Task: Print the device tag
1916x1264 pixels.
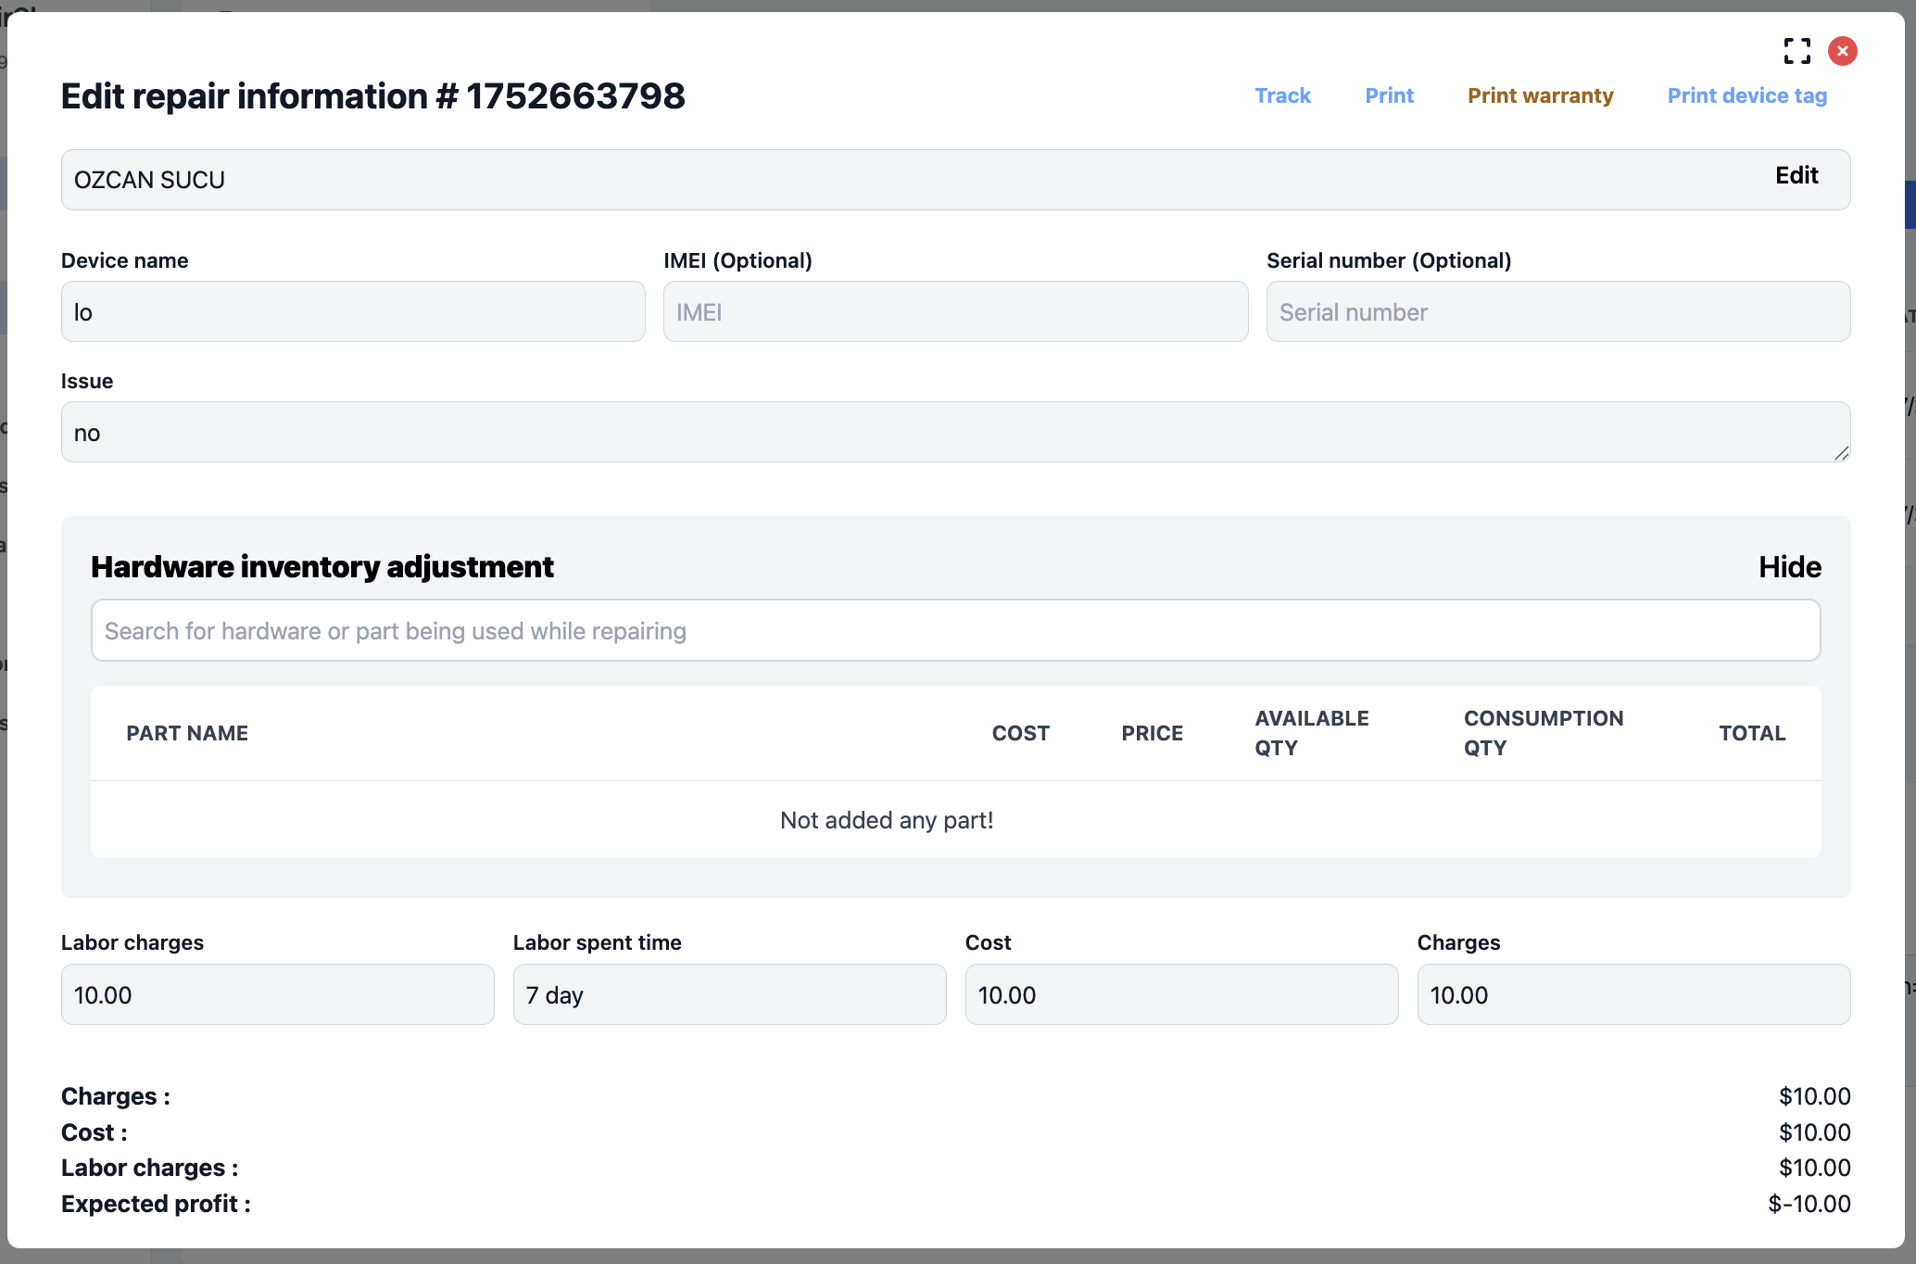Action: pos(1746,95)
